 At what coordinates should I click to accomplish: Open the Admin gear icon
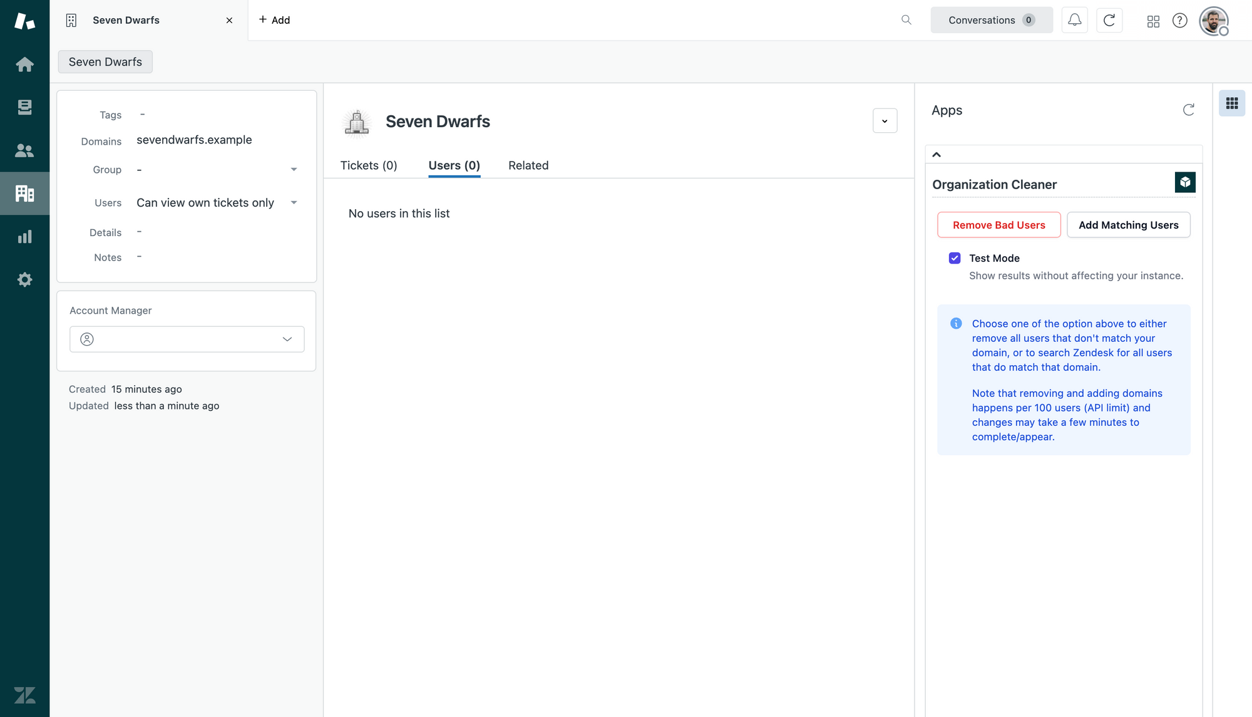click(24, 279)
